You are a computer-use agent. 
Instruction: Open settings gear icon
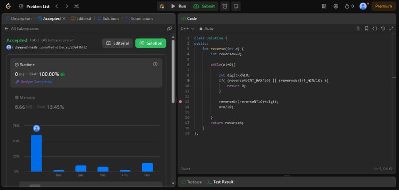[x=336, y=6]
